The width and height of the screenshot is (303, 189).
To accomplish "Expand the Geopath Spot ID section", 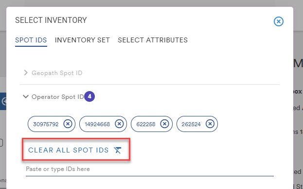I will tap(26, 73).
